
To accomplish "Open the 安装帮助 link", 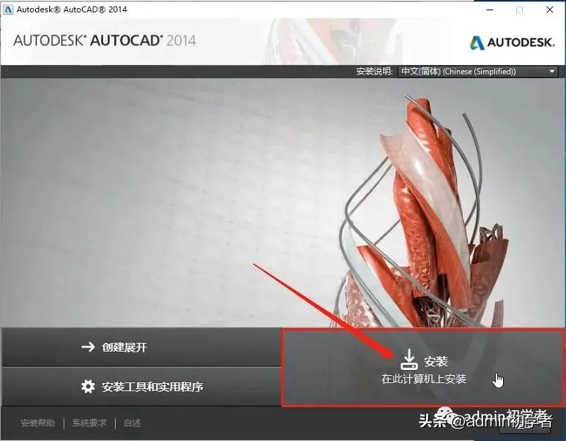I will [37, 423].
